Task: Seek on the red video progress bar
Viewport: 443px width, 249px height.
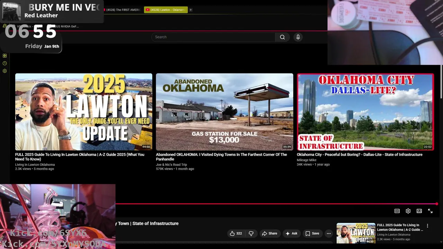Action: 276,204
